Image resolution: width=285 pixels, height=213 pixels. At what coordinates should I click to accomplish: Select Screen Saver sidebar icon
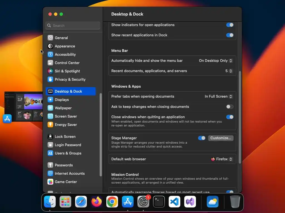coord(50,116)
